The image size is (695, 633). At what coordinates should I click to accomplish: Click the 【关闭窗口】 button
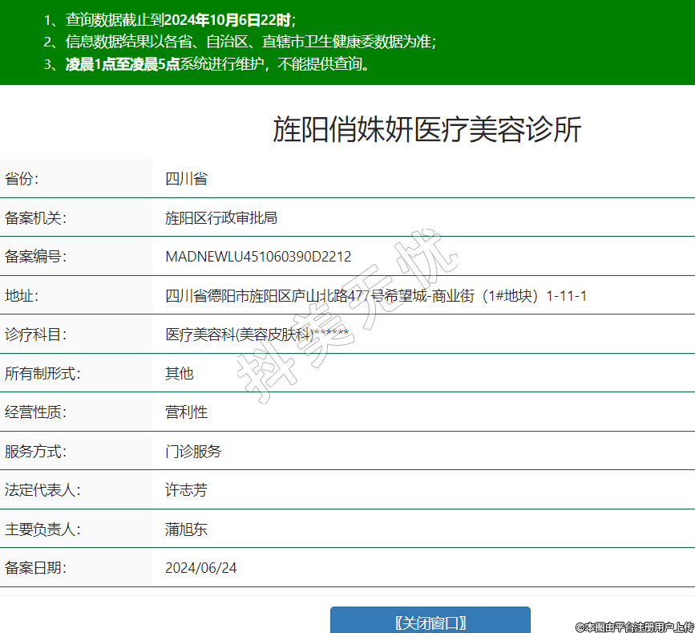click(430, 622)
